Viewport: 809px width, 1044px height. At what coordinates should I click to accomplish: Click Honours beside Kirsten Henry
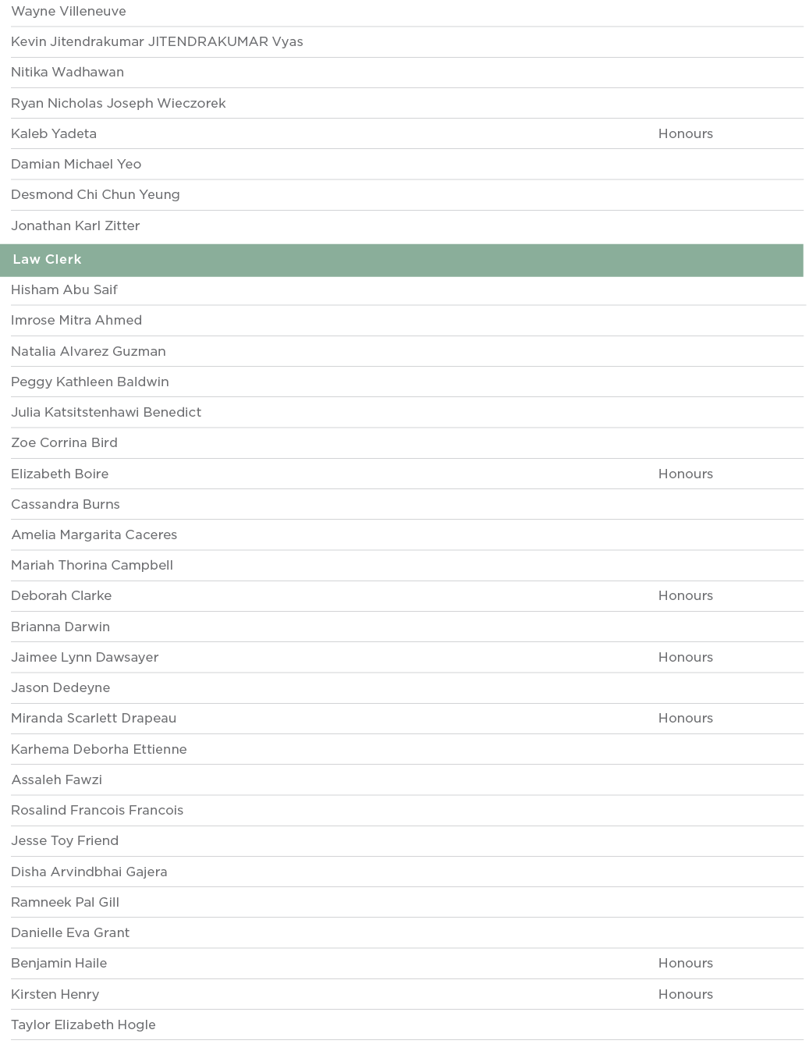tap(685, 995)
